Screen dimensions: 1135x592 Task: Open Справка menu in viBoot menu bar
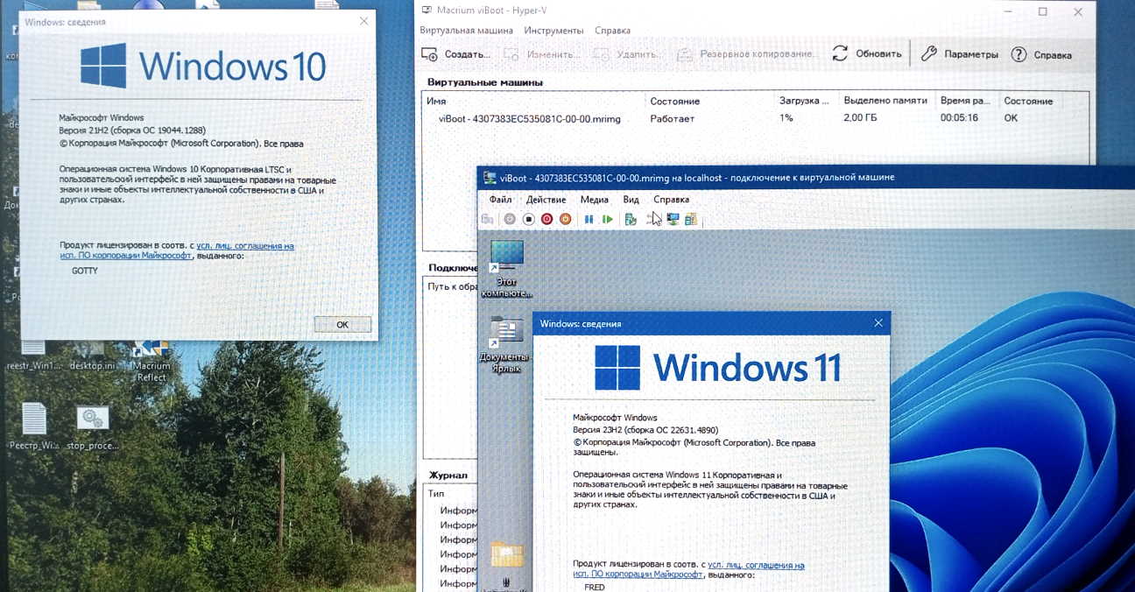click(x=612, y=31)
